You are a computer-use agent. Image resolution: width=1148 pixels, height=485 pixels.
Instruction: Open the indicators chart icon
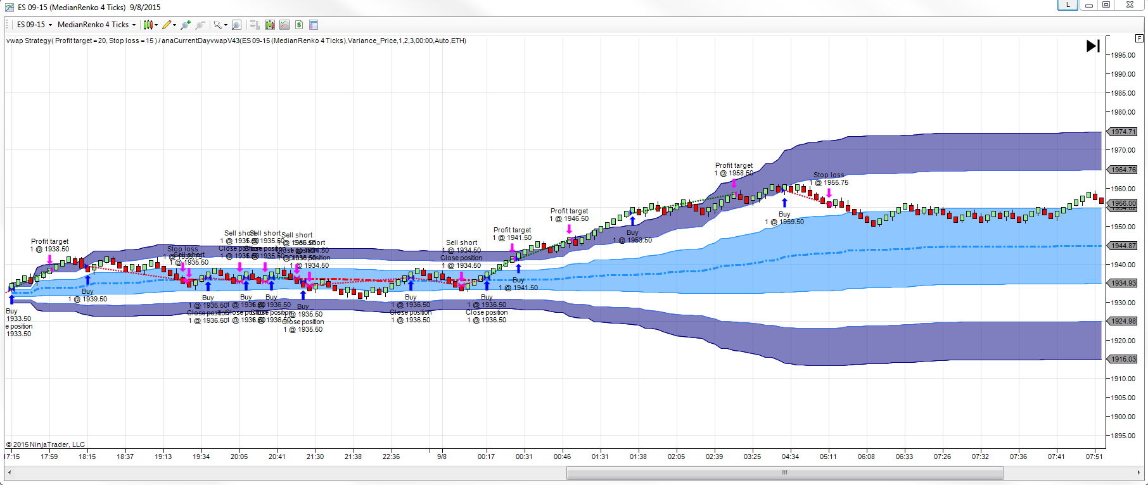coord(284,25)
